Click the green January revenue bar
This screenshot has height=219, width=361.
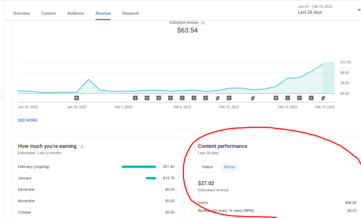pos(151,178)
